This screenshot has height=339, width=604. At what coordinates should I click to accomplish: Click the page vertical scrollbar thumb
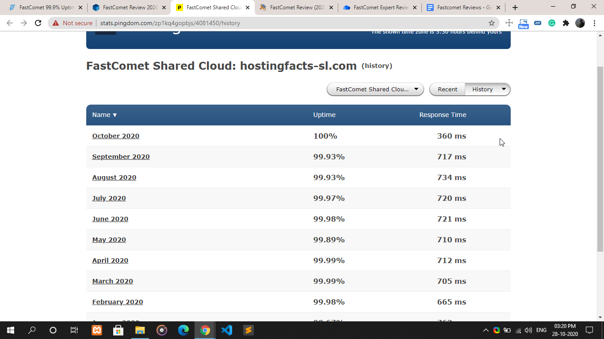600,159
